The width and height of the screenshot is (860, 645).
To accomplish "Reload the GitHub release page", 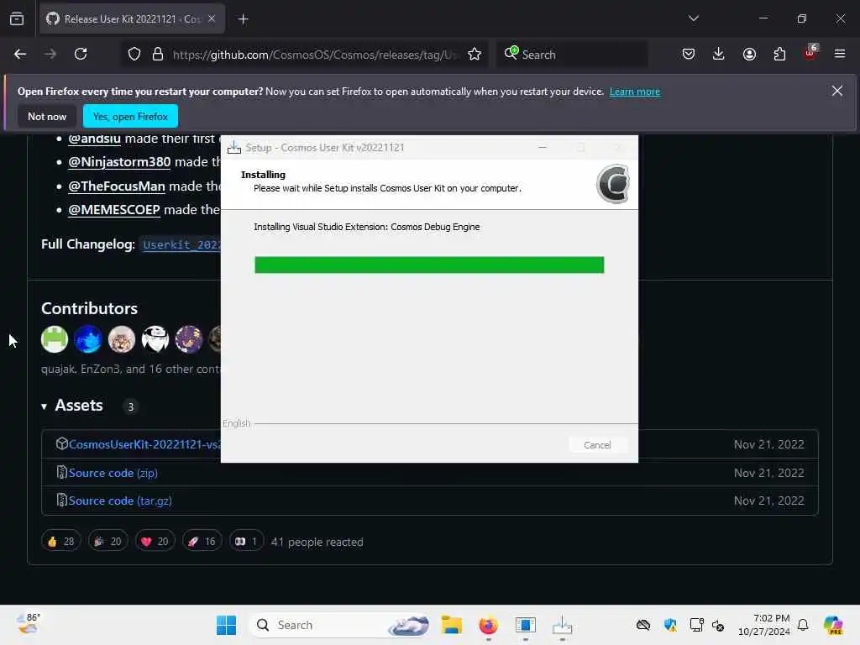I will pos(81,54).
